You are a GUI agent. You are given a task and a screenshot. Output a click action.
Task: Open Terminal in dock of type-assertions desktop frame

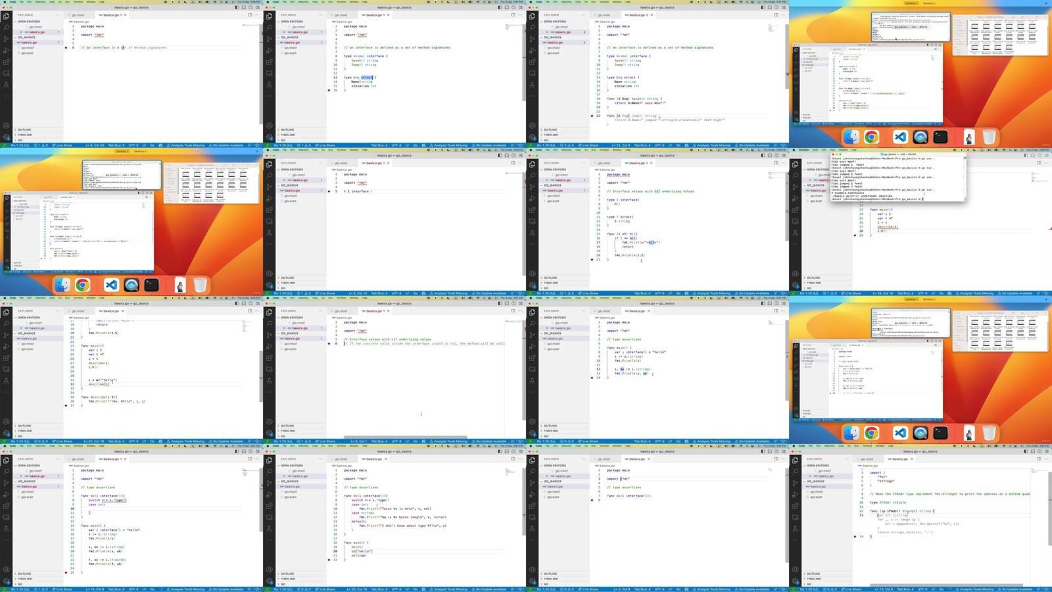940,433
